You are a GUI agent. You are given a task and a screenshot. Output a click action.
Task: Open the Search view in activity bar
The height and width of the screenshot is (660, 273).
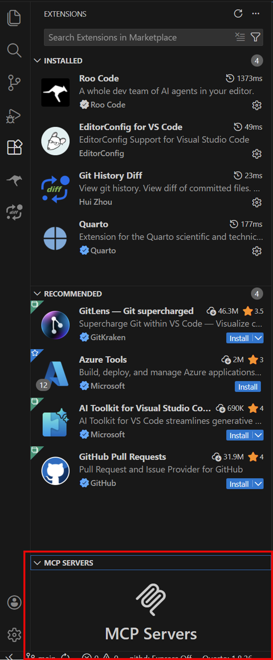(x=14, y=50)
